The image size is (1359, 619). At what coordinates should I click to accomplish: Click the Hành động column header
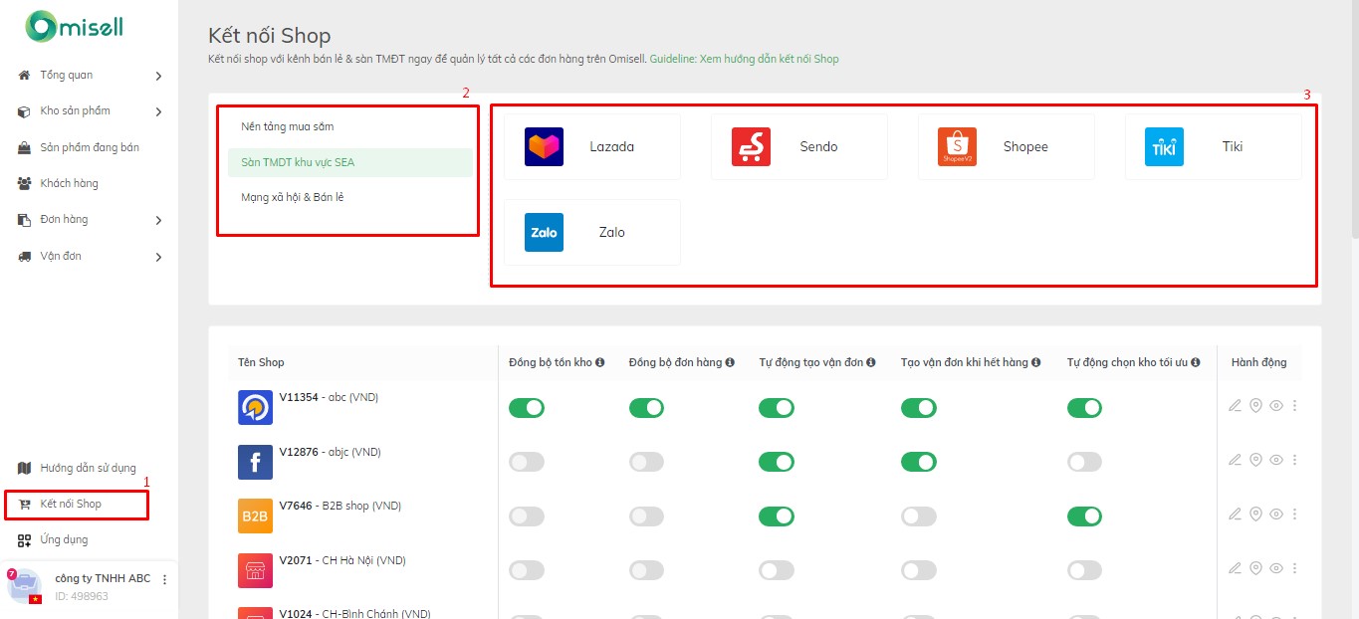[x=1258, y=362]
